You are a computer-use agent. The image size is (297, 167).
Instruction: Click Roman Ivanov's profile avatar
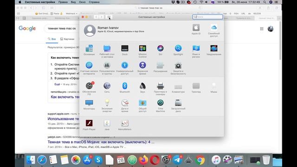(90, 30)
